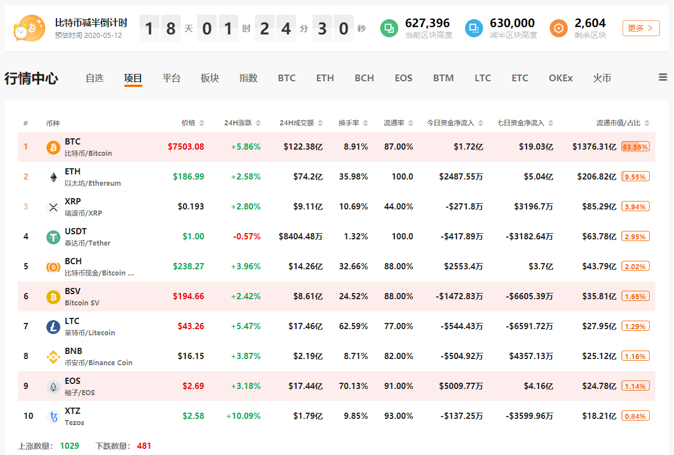Switch to the OKEx tab
The image size is (674, 455).
coord(560,78)
